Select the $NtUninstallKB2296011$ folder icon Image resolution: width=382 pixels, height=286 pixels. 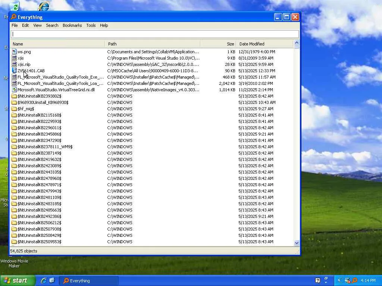[x=14, y=127]
